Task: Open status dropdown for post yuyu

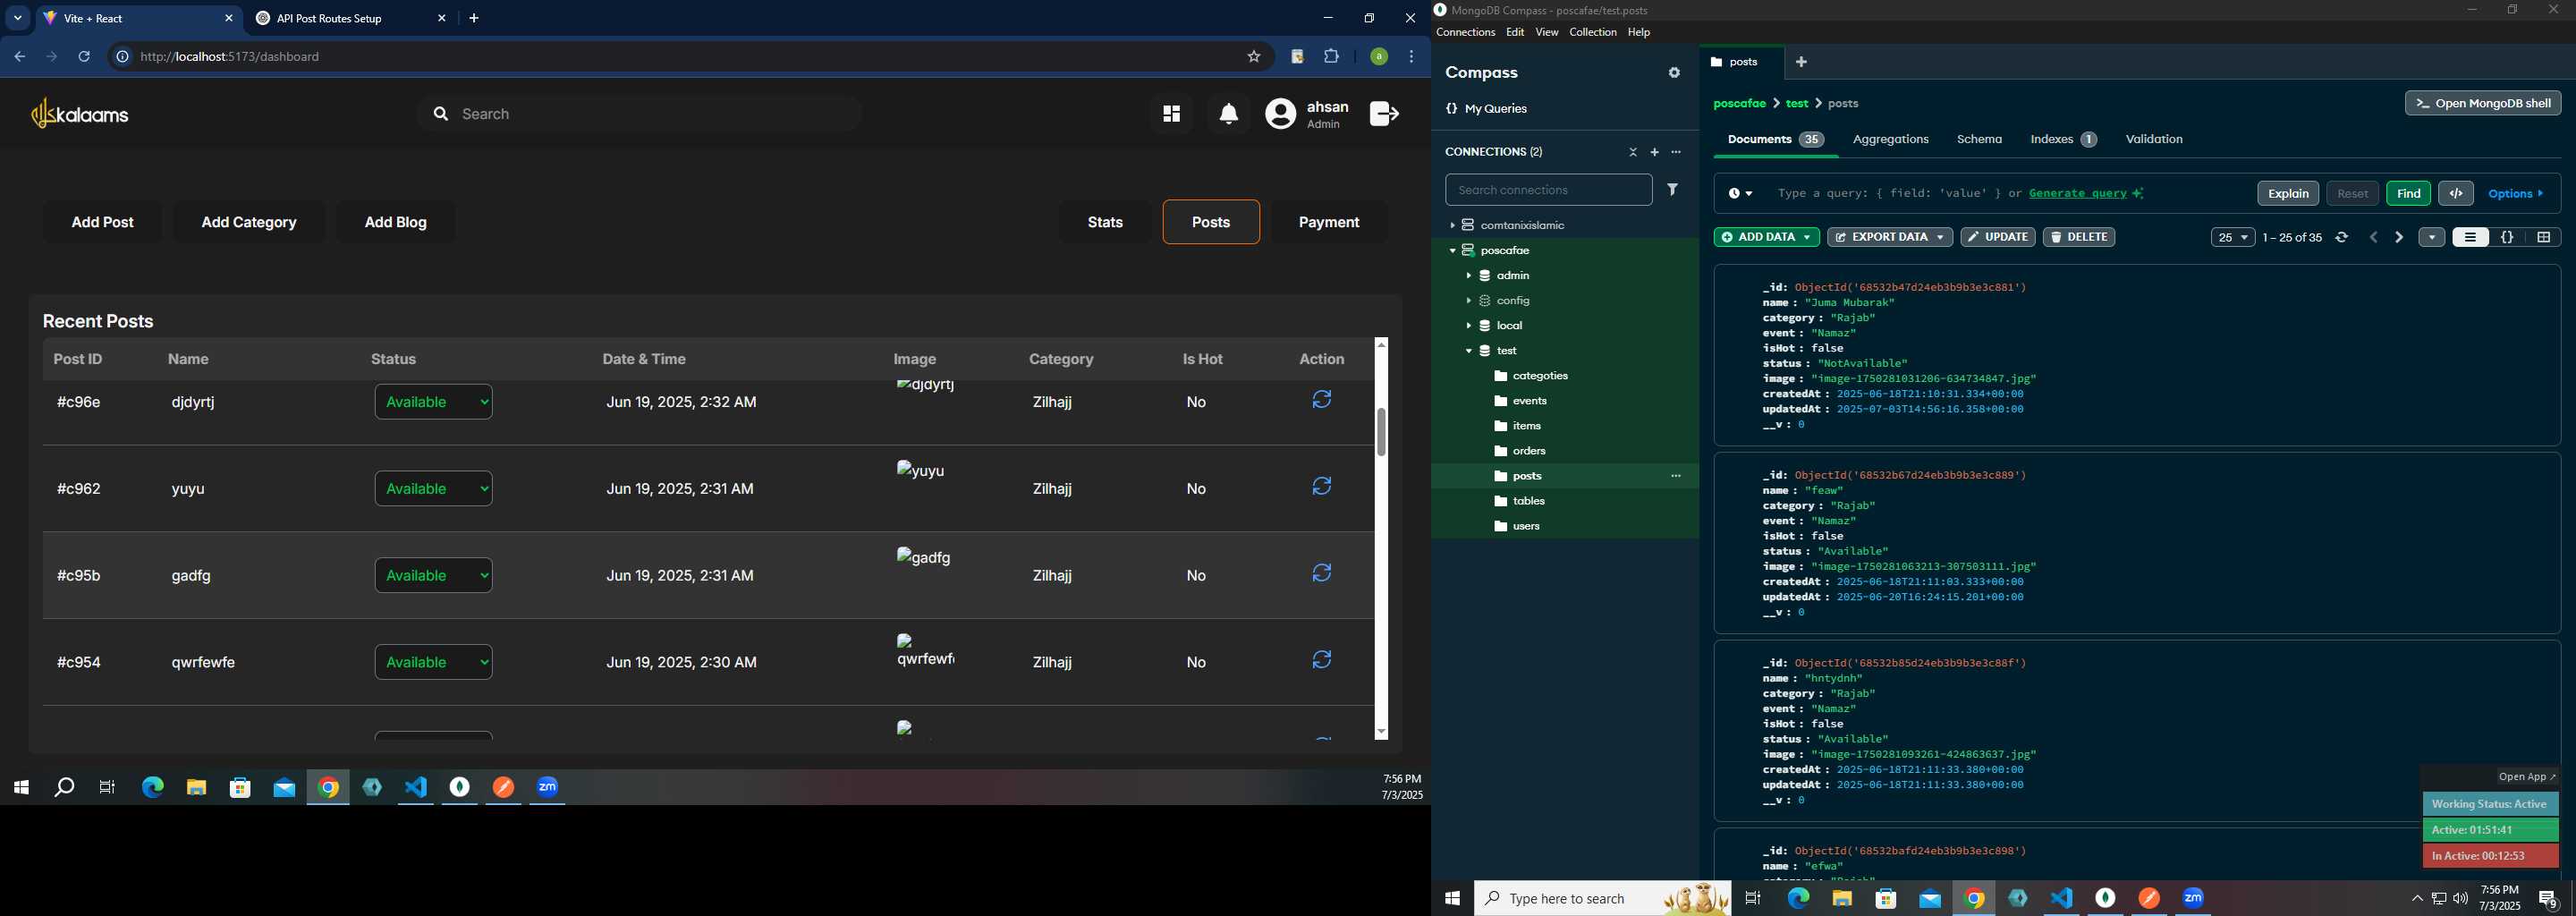Action: coord(434,488)
